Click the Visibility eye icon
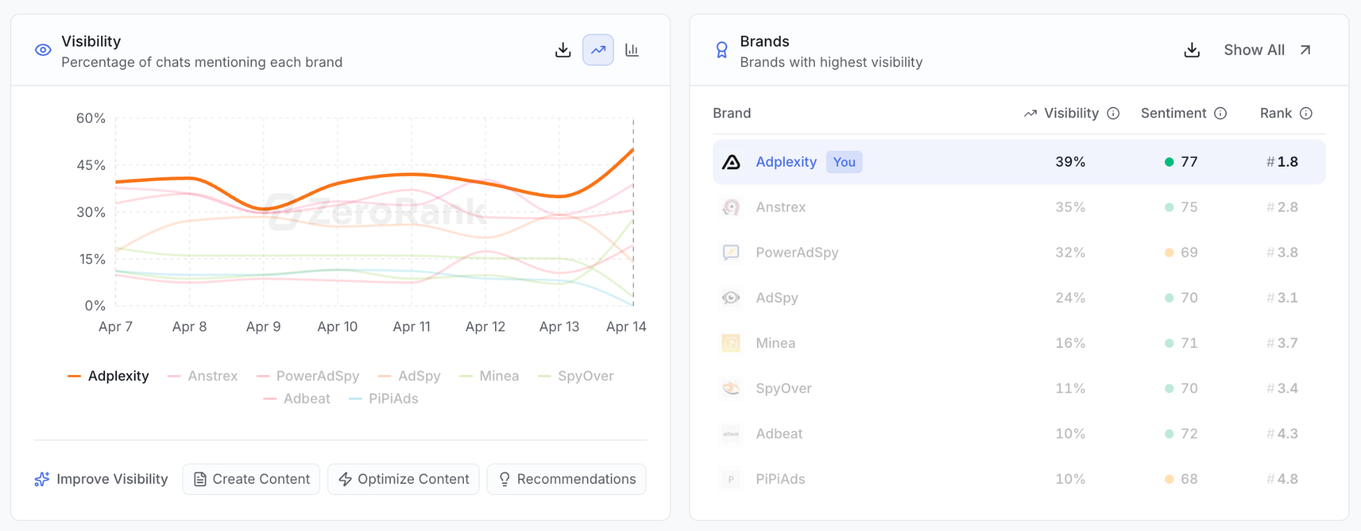 pos(43,50)
